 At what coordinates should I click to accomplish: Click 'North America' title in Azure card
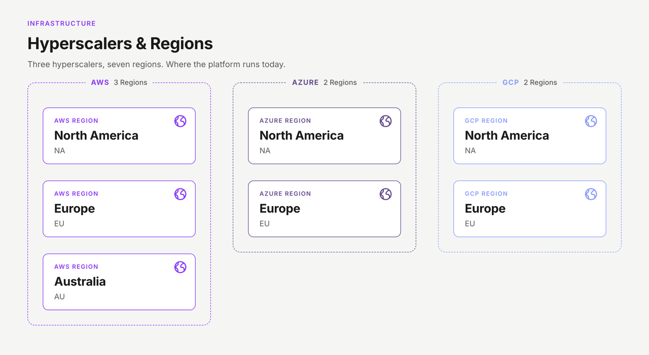(x=302, y=136)
